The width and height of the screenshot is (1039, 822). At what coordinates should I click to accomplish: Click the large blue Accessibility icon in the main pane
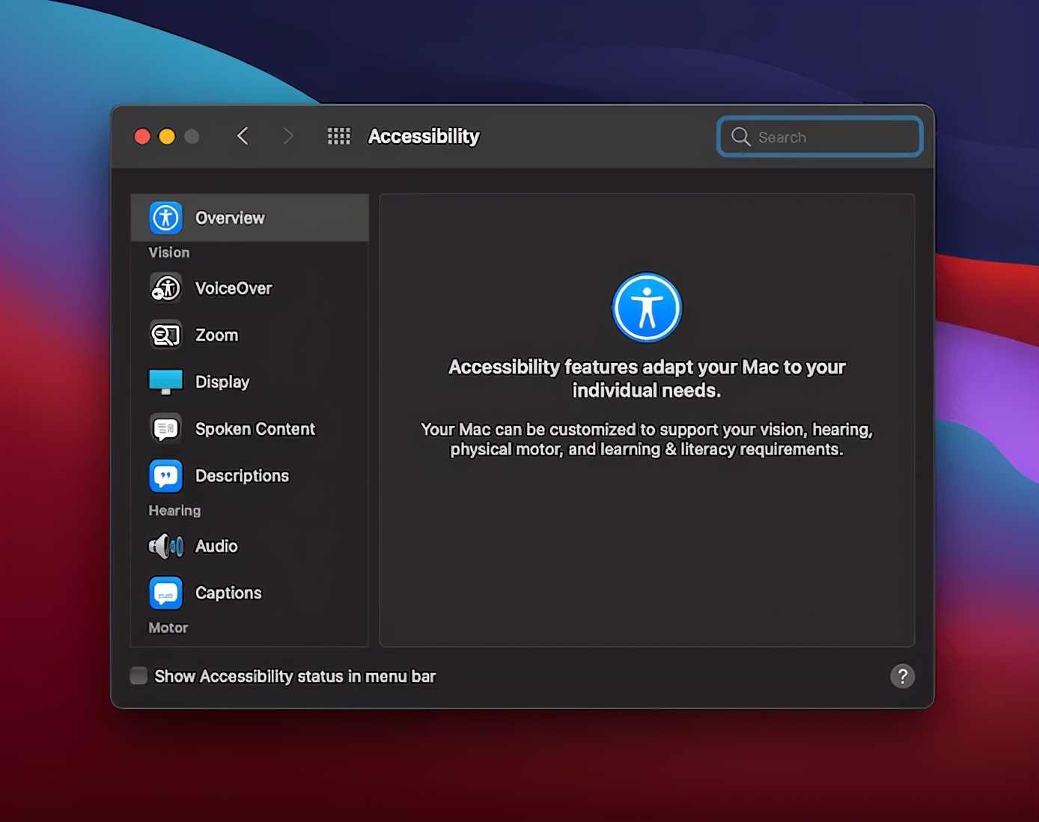coord(647,308)
